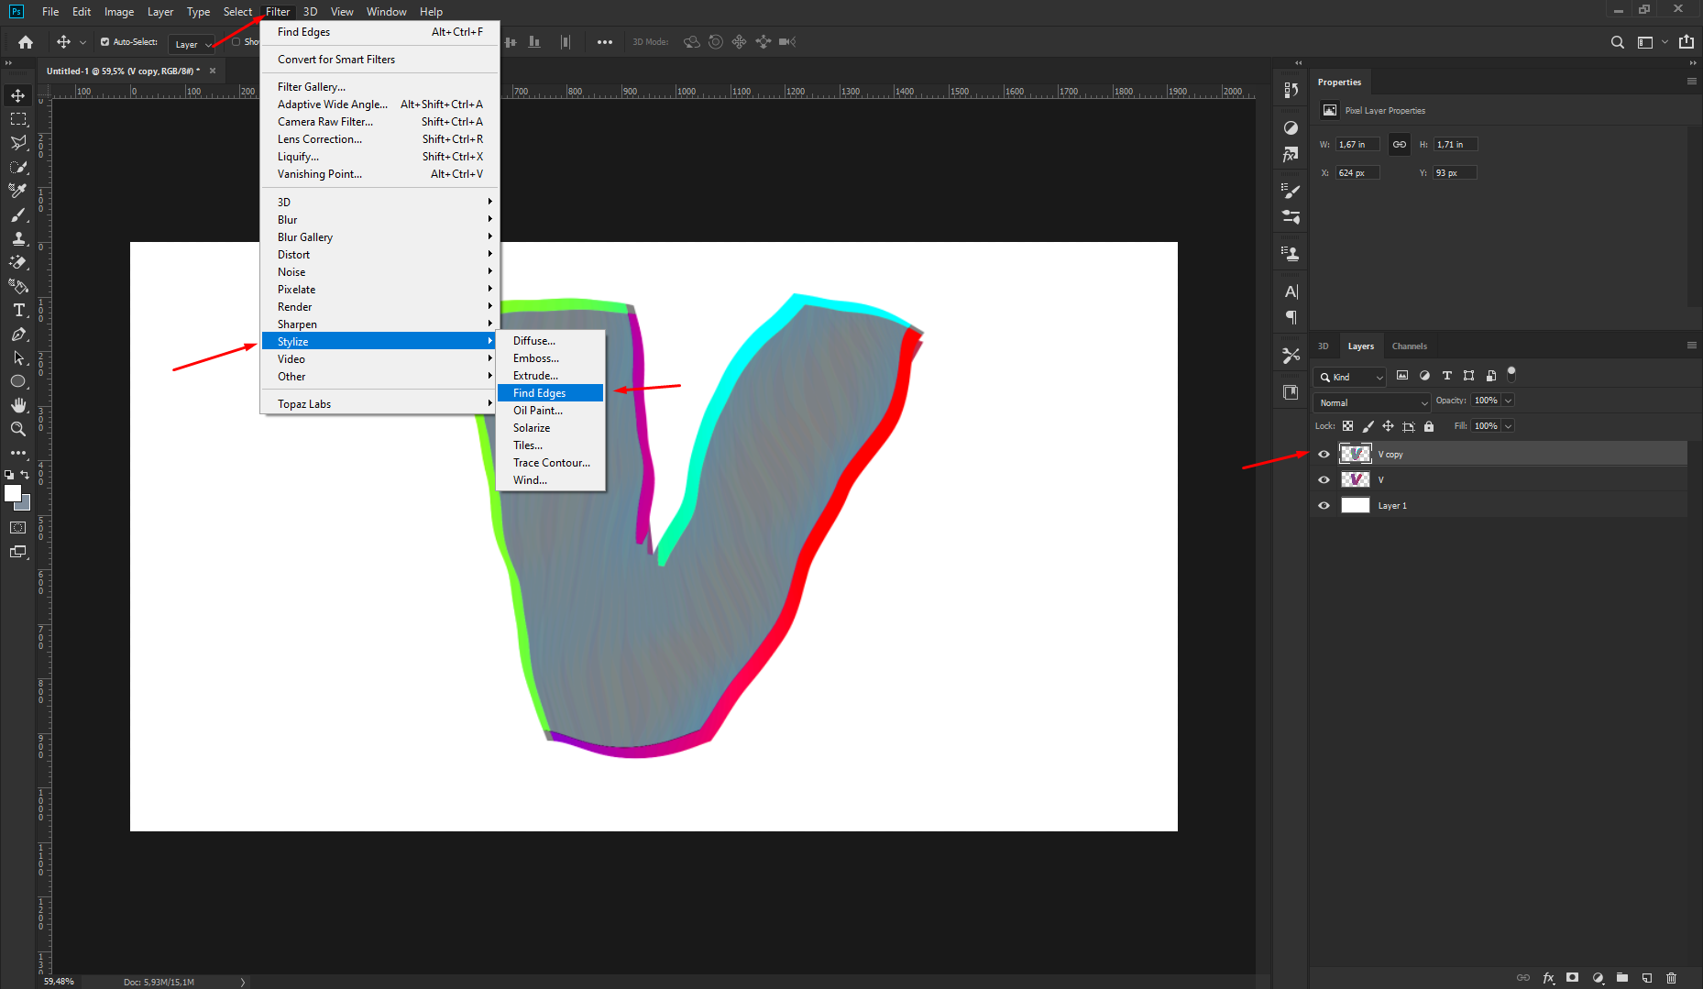Select the Paint Bucket tool
Screen dimensions: 1703x989
pyautogui.click(x=17, y=286)
